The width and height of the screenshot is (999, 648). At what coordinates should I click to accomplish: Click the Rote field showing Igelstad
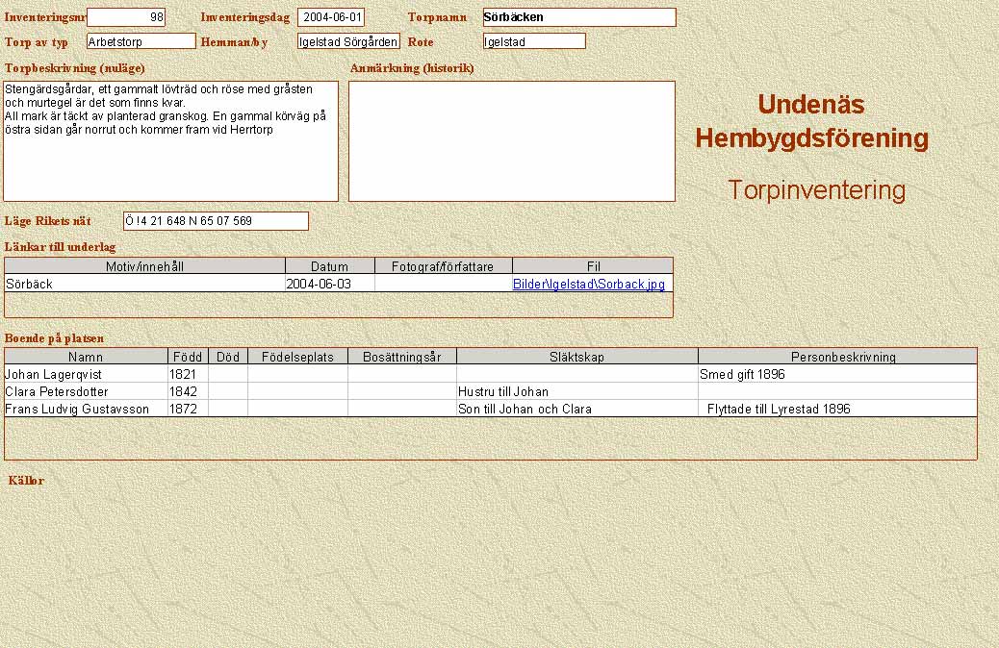pos(534,41)
